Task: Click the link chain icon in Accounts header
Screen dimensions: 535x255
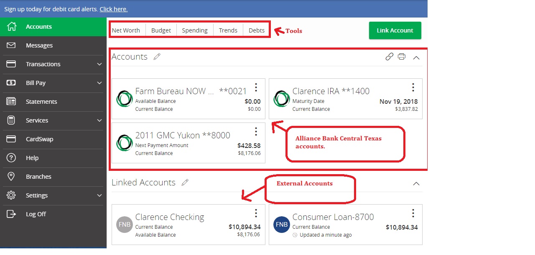Action: point(389,57)
